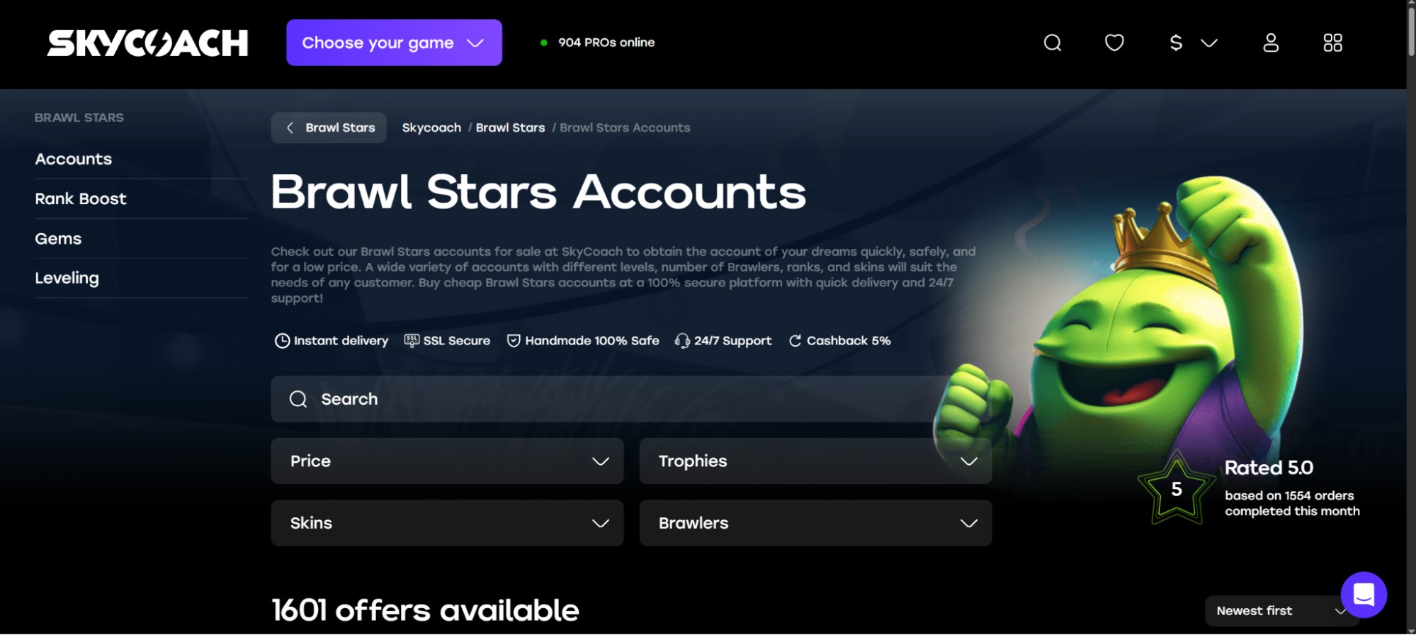Go back via Brawl Stars back button
The image size is (1416, 635).
click(329, 128)
